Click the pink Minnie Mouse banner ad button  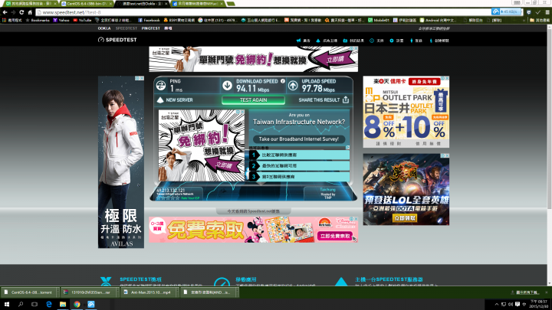(x=335, y=236)
